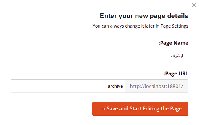This screenshot has height=125, width=199.
Task: Click 'Page Settings' words in the subtitle
Action: 175,26
